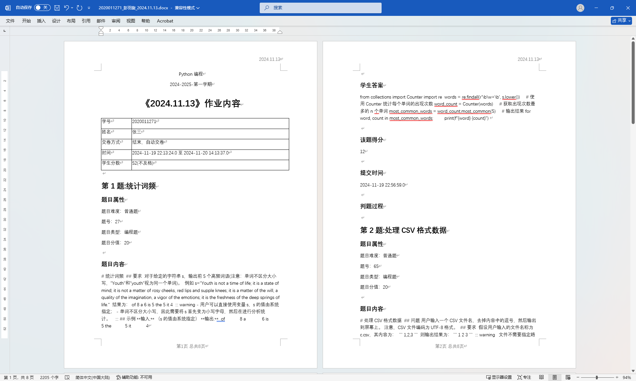
Task: Open Customize Quick Access Toolbar dropdown
Action: point(89,8)
